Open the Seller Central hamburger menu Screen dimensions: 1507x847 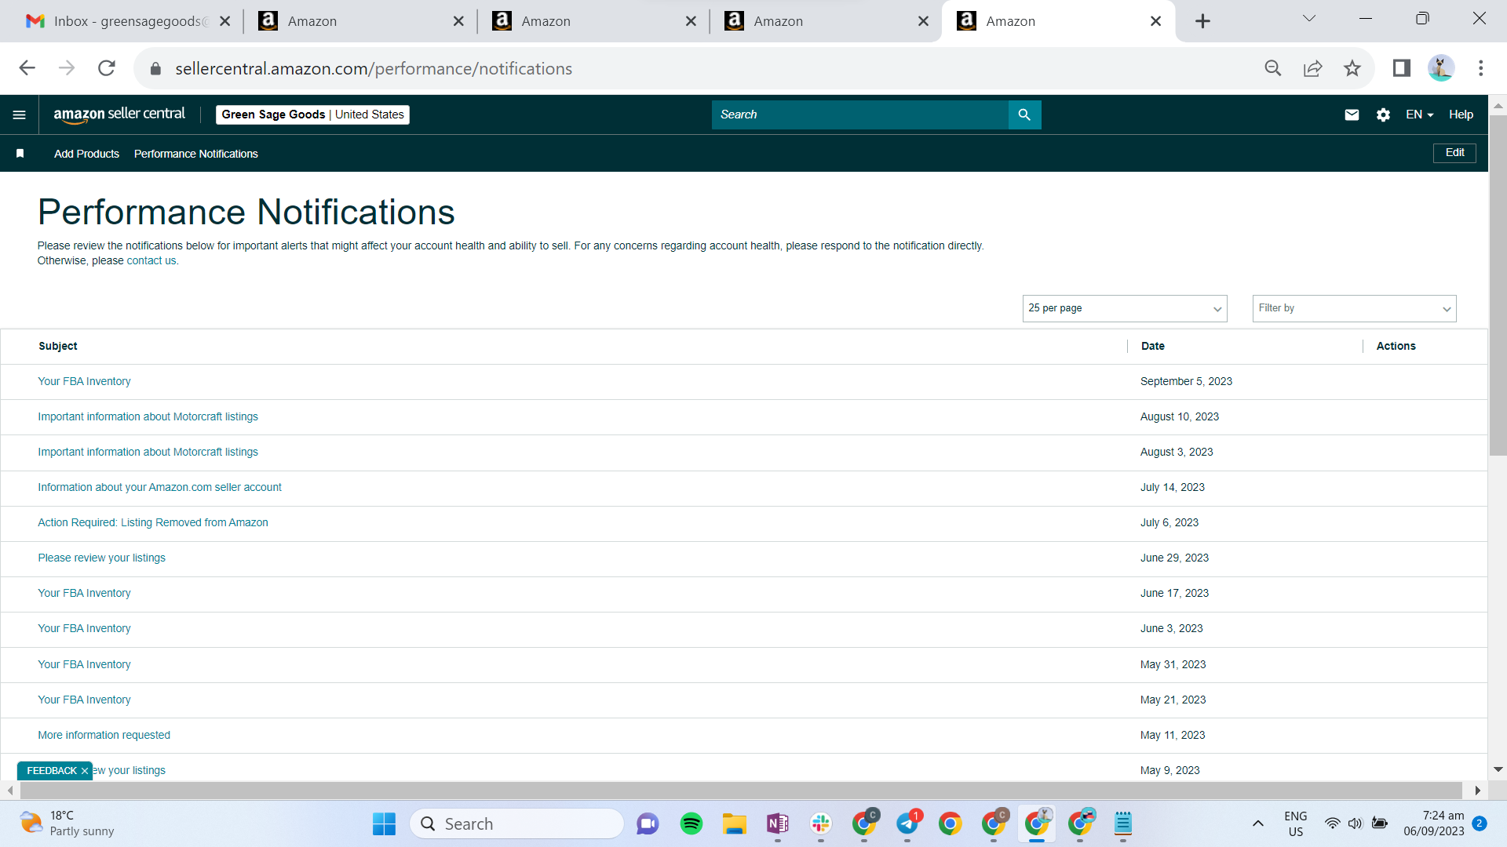[x=20, y=115]
